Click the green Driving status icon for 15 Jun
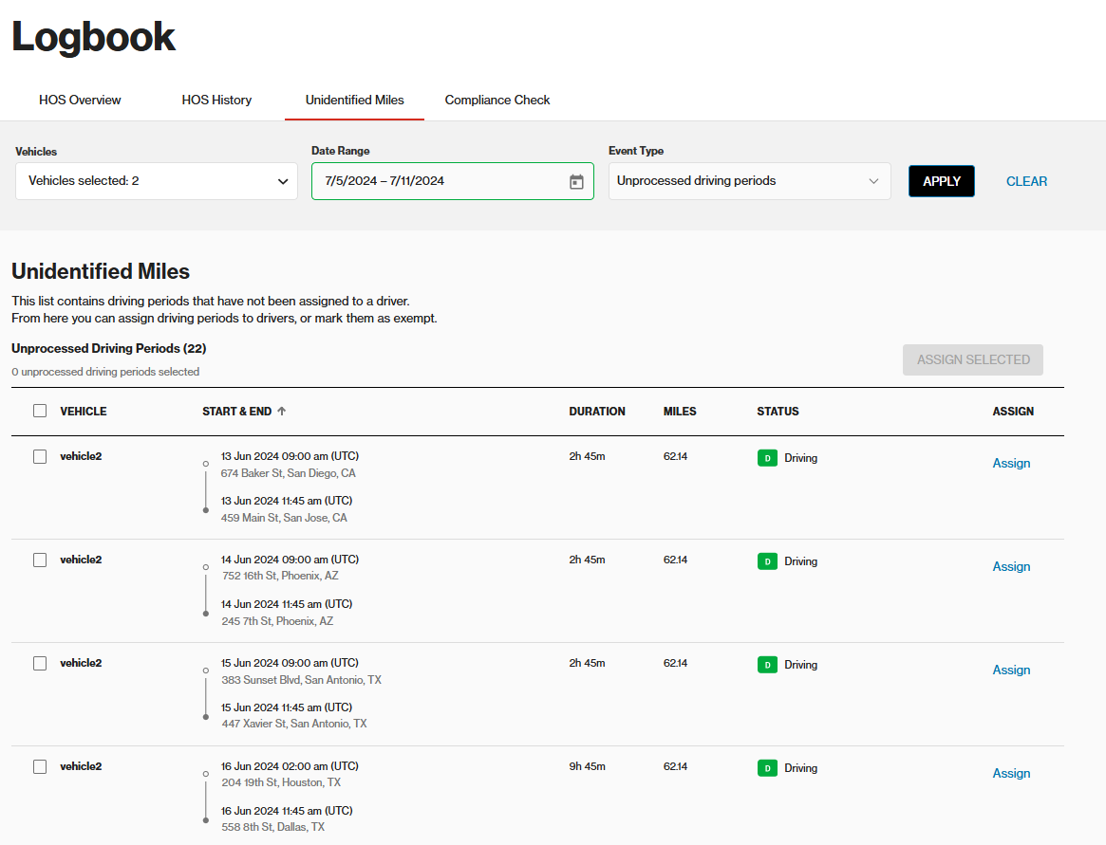The image size is (1106, 845). 766,665
